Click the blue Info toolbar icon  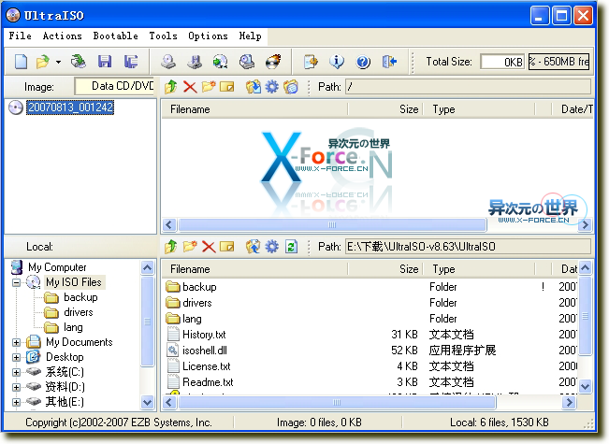click(x=337, y=62)
